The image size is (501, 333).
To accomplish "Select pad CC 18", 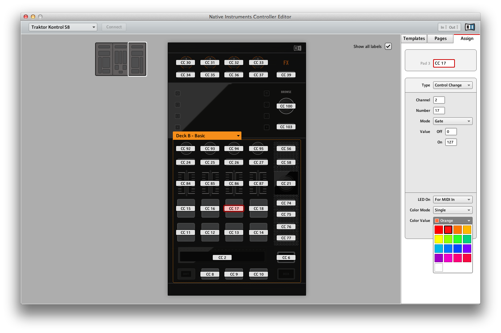I will click(x=258, y=208).
